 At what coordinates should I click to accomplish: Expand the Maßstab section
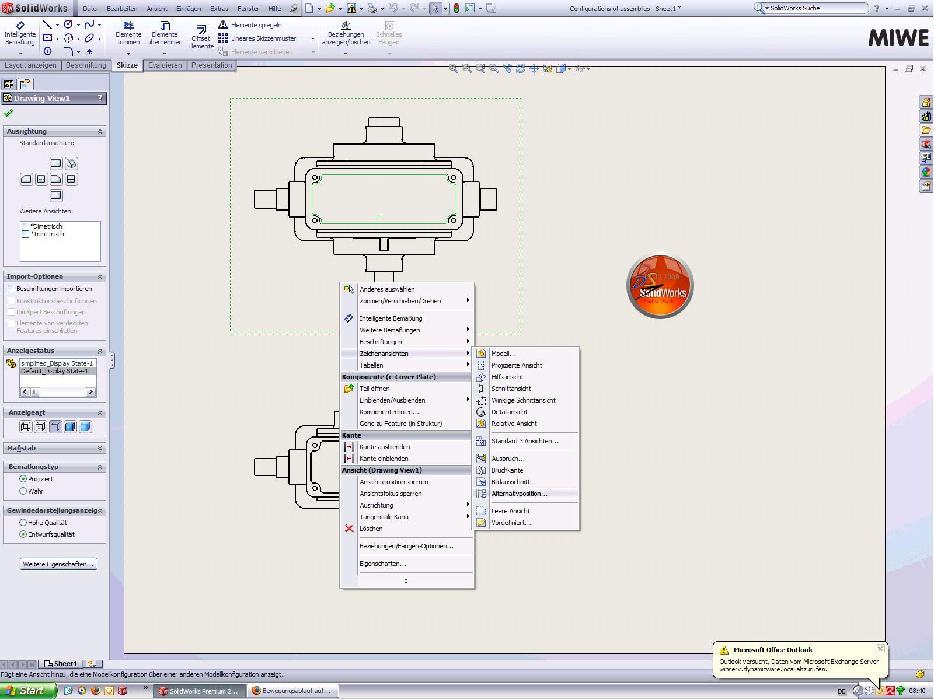point(100,448)
